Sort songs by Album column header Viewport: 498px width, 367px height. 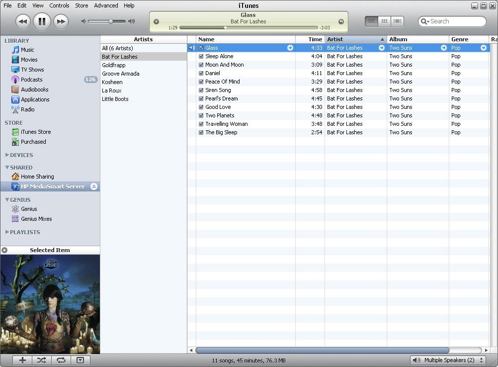click(418, 39)
